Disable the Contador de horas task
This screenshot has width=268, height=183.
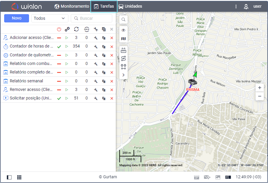point(59,47)
